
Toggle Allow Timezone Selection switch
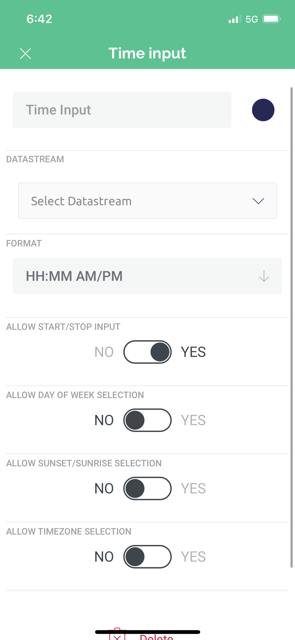[147, 557]
